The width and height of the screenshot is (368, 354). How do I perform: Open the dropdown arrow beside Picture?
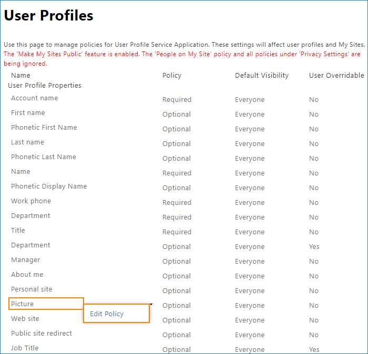click(x=151, y=304)
